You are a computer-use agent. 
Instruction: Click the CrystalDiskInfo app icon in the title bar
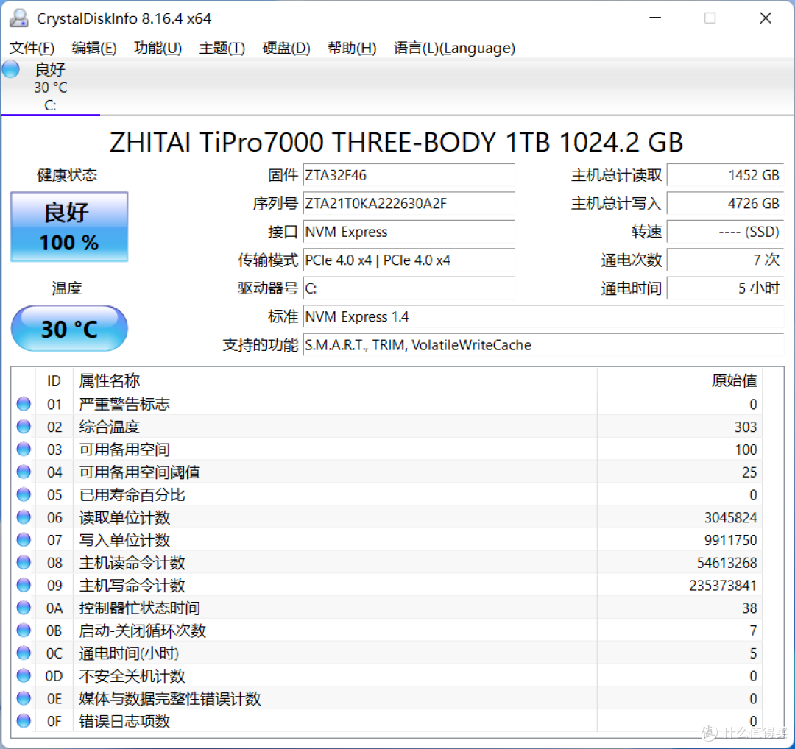pos(19,18)
